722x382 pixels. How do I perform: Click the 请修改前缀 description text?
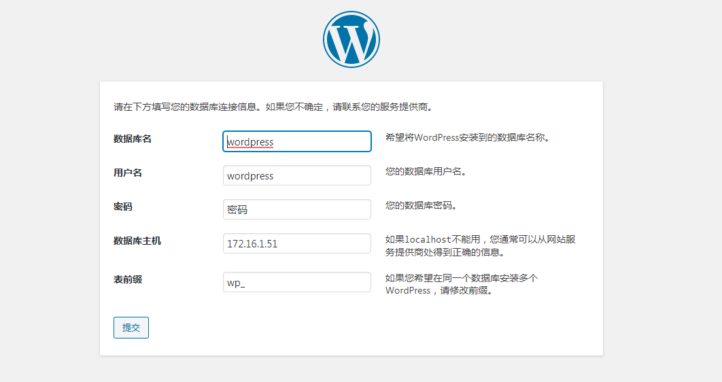(462, 284)
